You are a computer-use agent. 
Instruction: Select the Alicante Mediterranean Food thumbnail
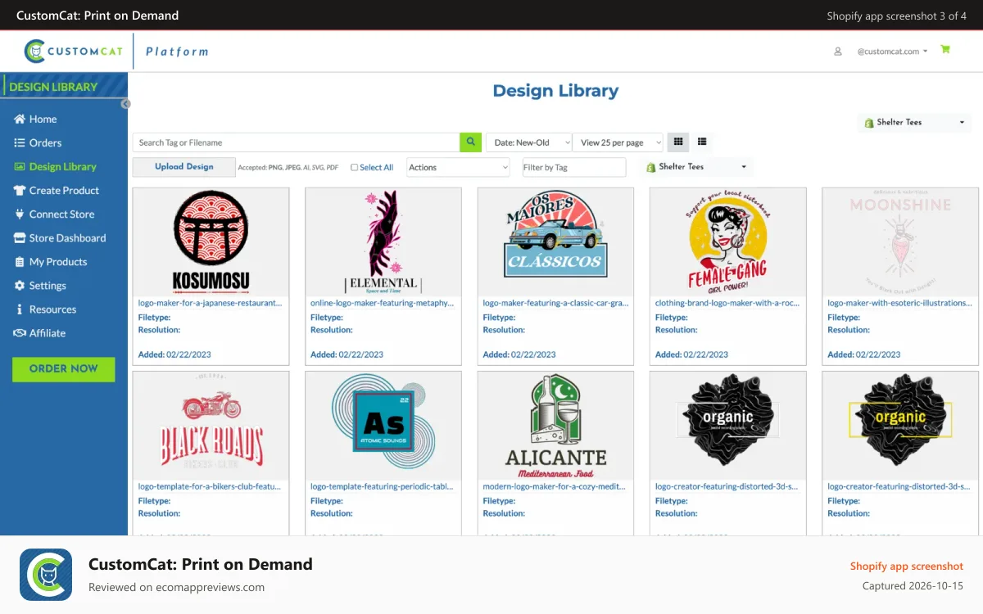tap(555, 426)
